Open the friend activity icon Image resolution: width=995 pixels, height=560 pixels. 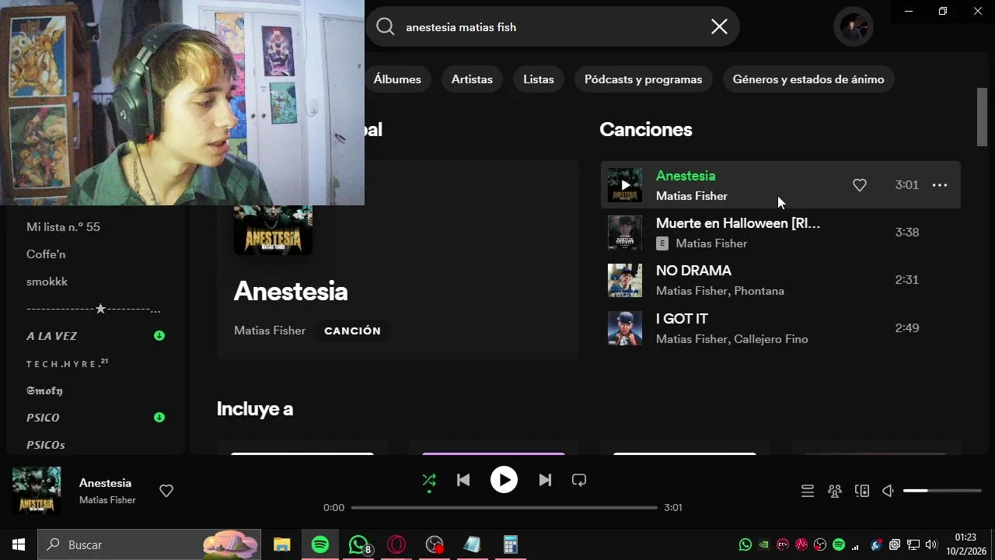835,491
